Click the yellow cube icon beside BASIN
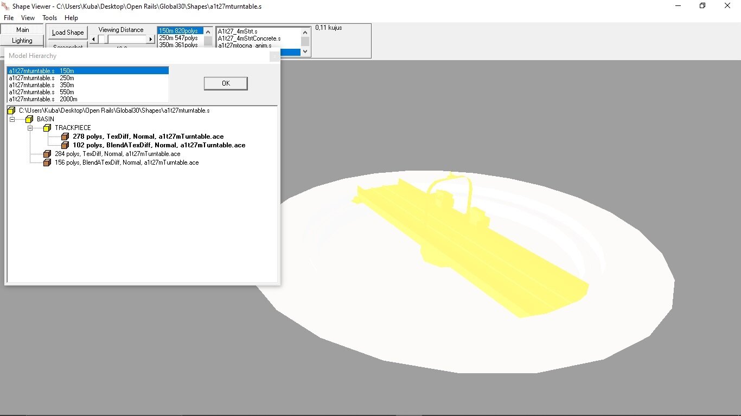The height and width of the screenshot is (416, 741). (x=29, y=119)
